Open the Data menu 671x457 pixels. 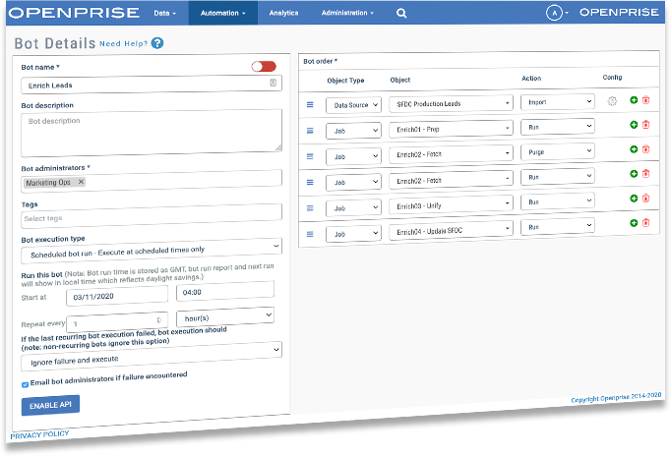click(x=164, y=13)
